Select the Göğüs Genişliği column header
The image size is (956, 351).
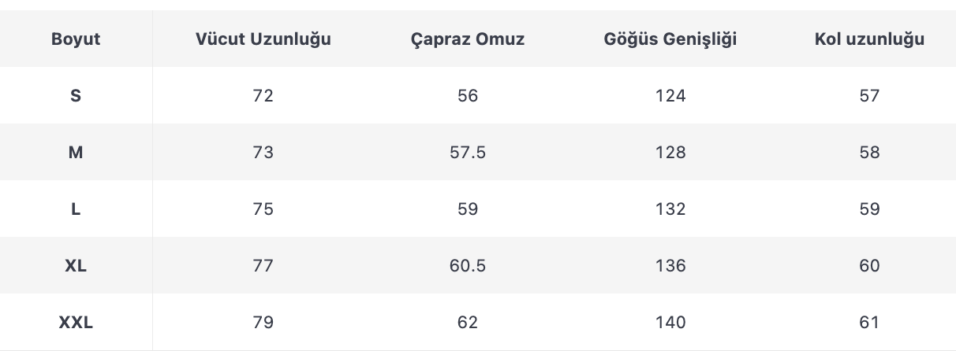(x=670, y=39)
